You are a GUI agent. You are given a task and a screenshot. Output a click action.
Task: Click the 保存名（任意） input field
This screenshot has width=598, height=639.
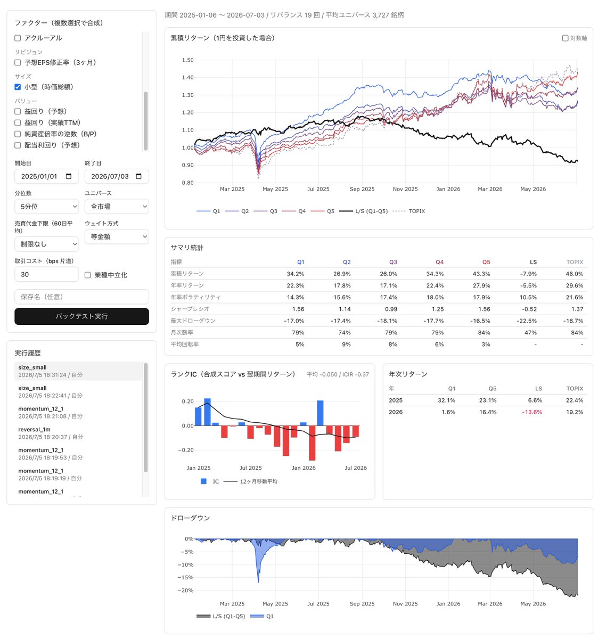coord(81,297)
